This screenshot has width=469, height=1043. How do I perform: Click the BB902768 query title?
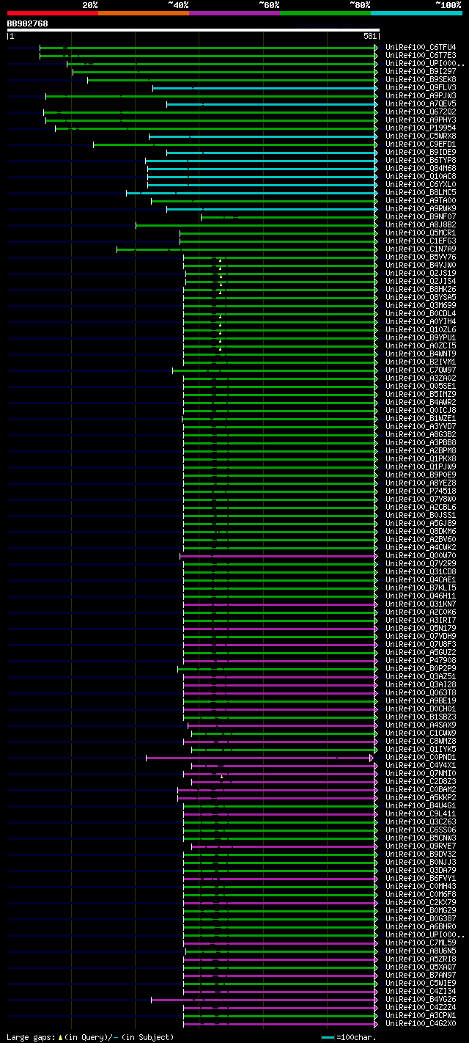click(28, 23)
